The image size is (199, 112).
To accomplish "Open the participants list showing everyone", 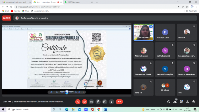I will point(175,102).
